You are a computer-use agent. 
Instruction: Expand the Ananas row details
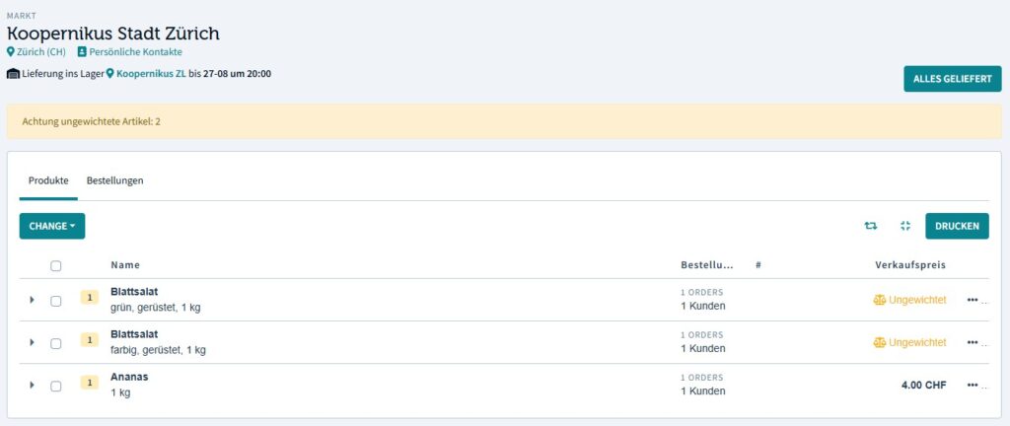tap(32, 385)
